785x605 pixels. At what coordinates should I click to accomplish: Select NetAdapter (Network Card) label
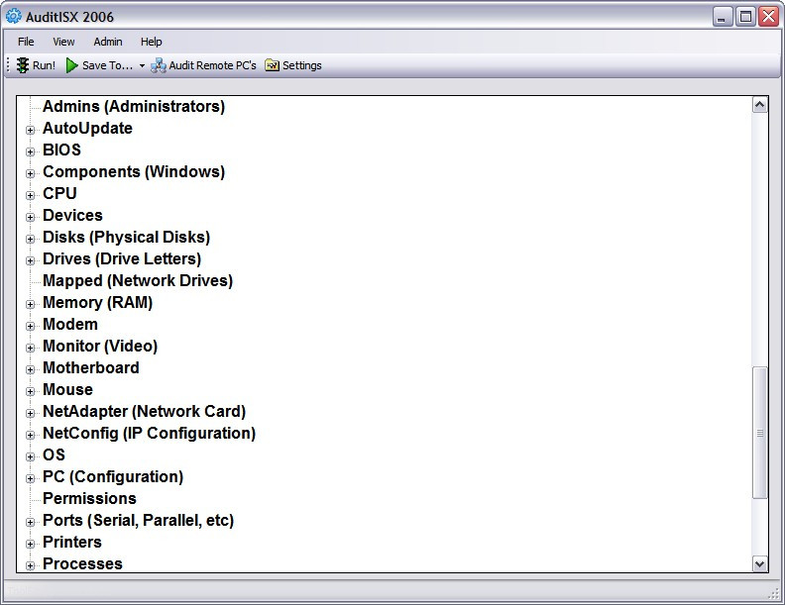144,412
